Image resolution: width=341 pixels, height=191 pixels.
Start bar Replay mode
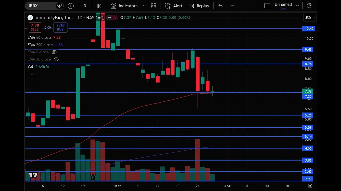199,6
